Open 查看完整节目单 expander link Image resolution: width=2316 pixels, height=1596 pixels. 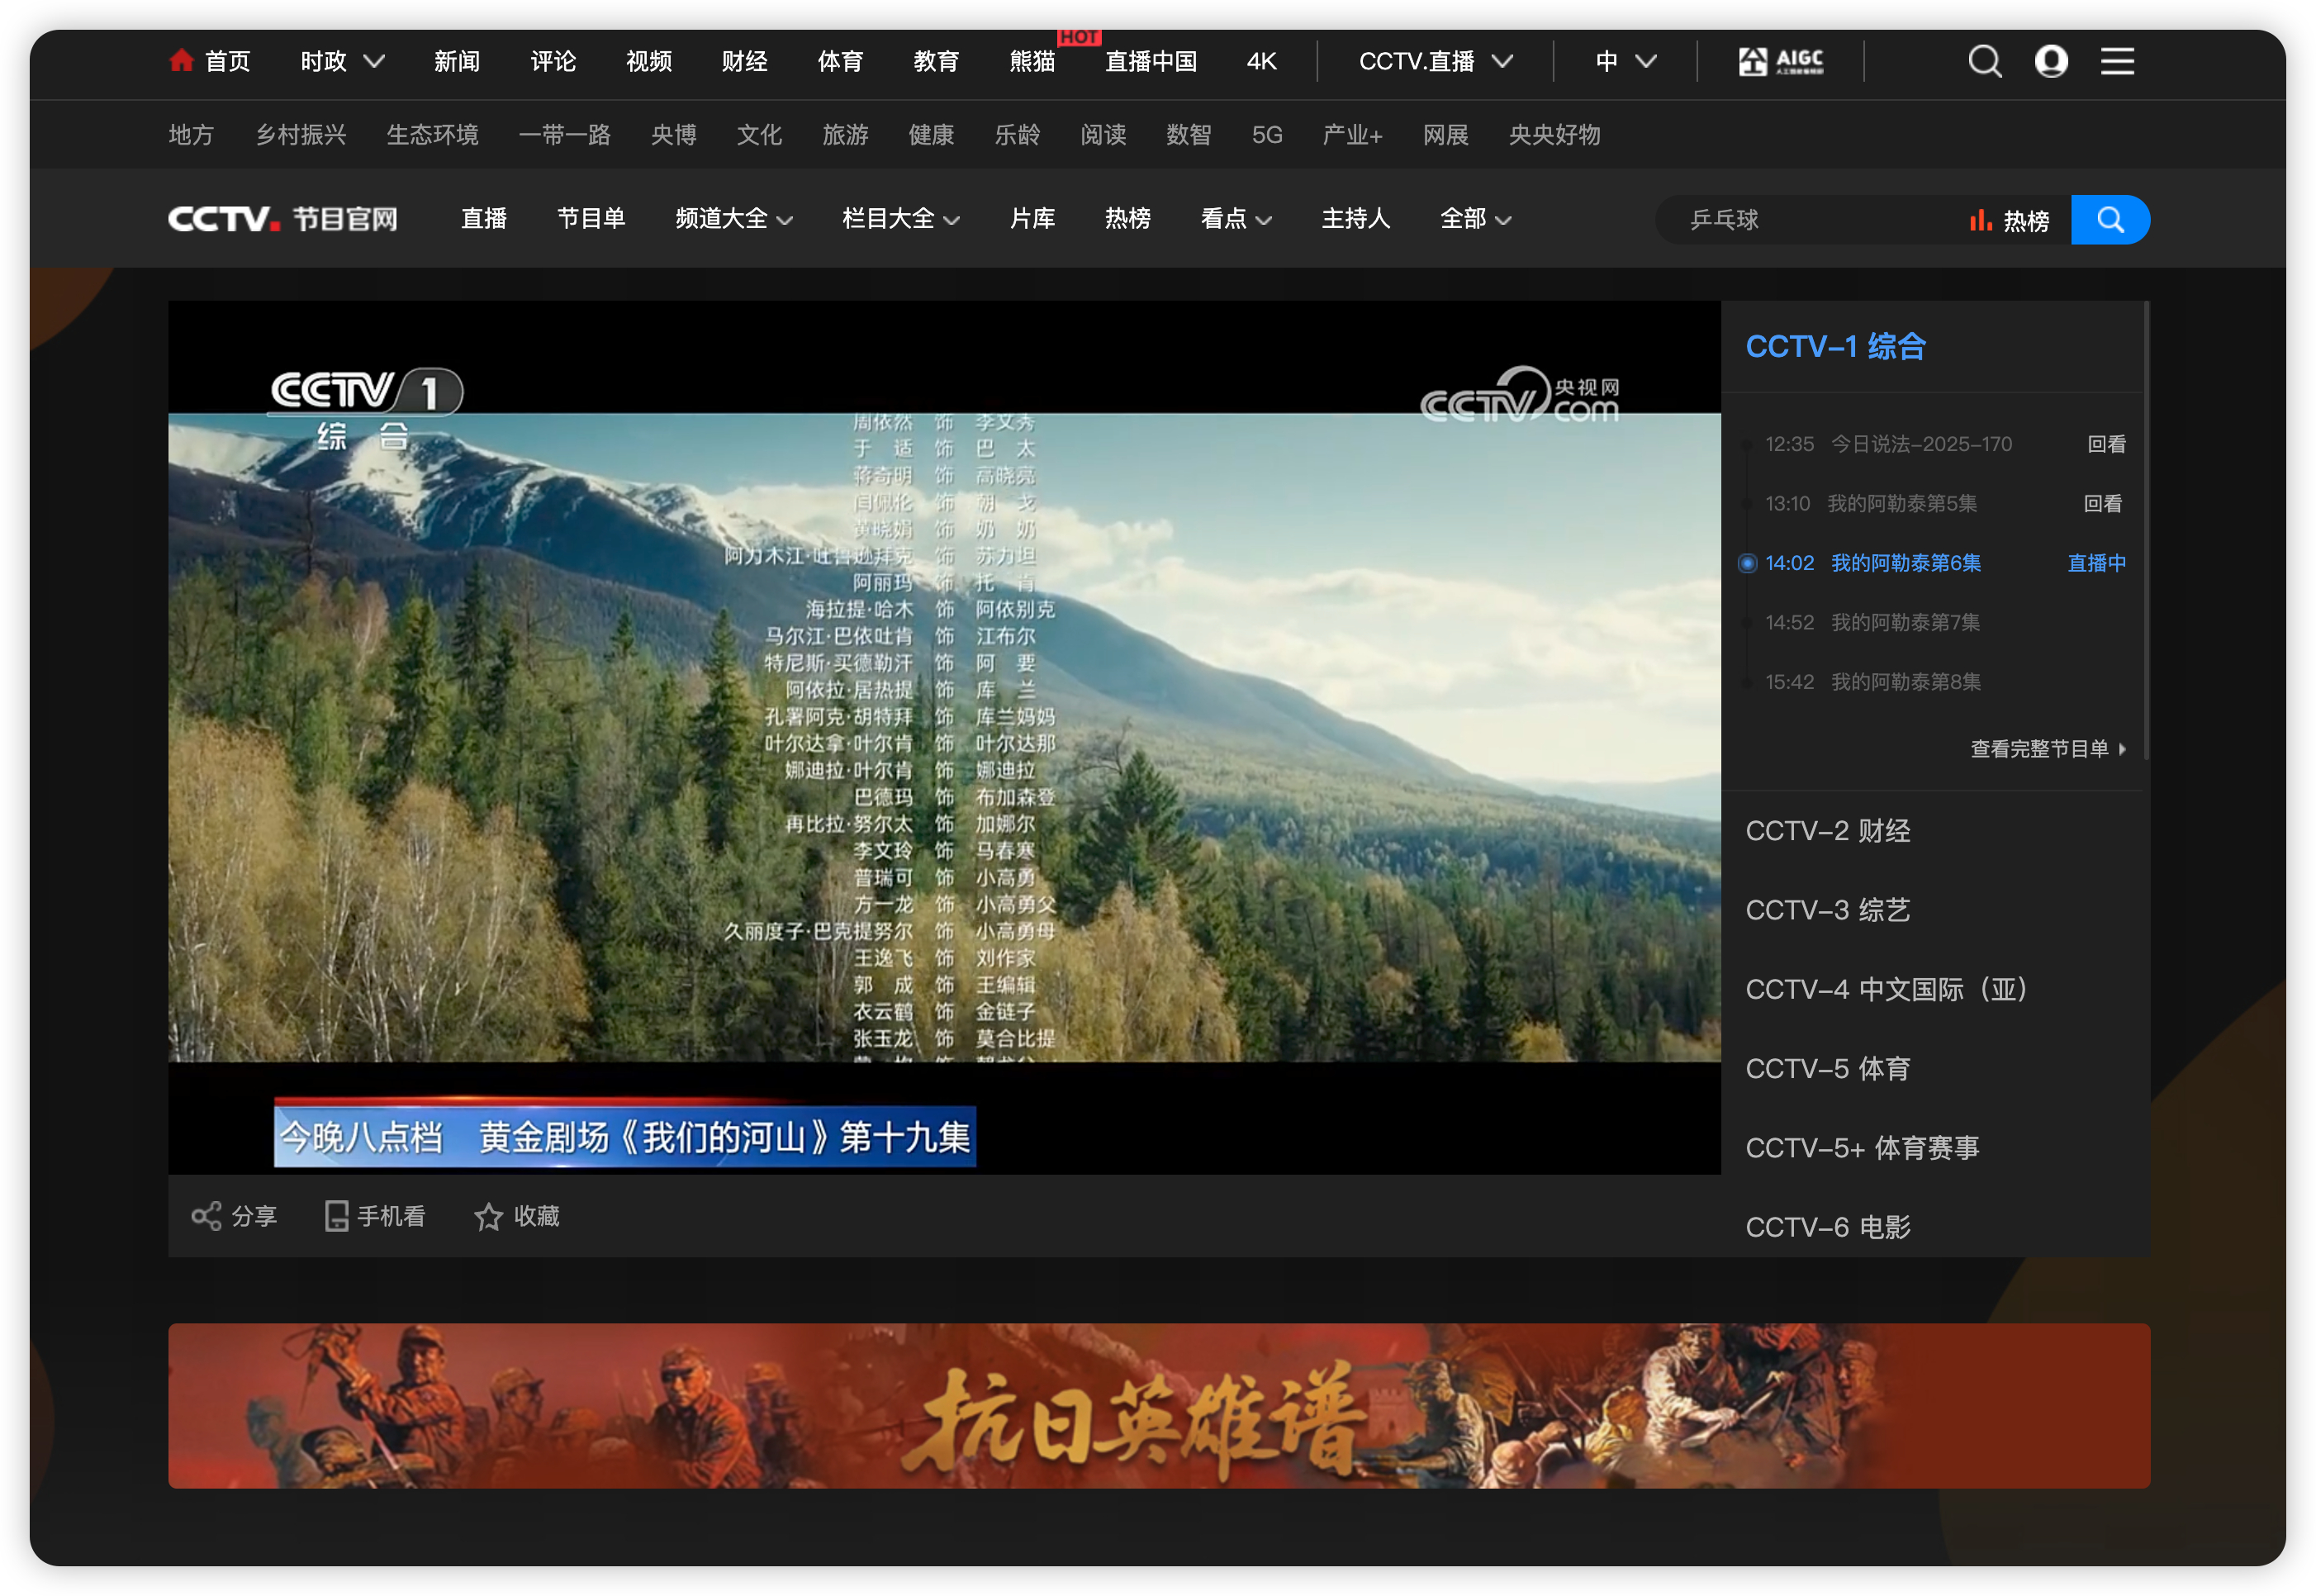(x=2048, y=749)
